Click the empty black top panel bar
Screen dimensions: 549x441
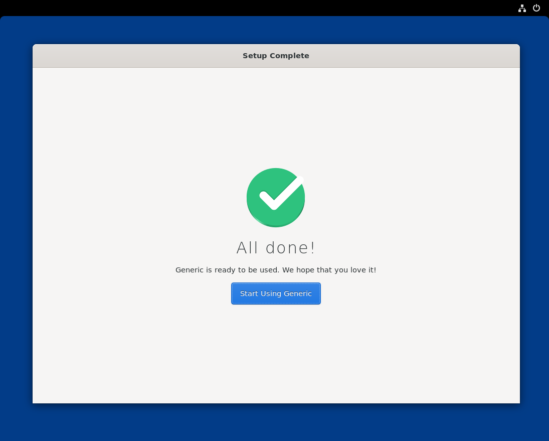point(251,8)
